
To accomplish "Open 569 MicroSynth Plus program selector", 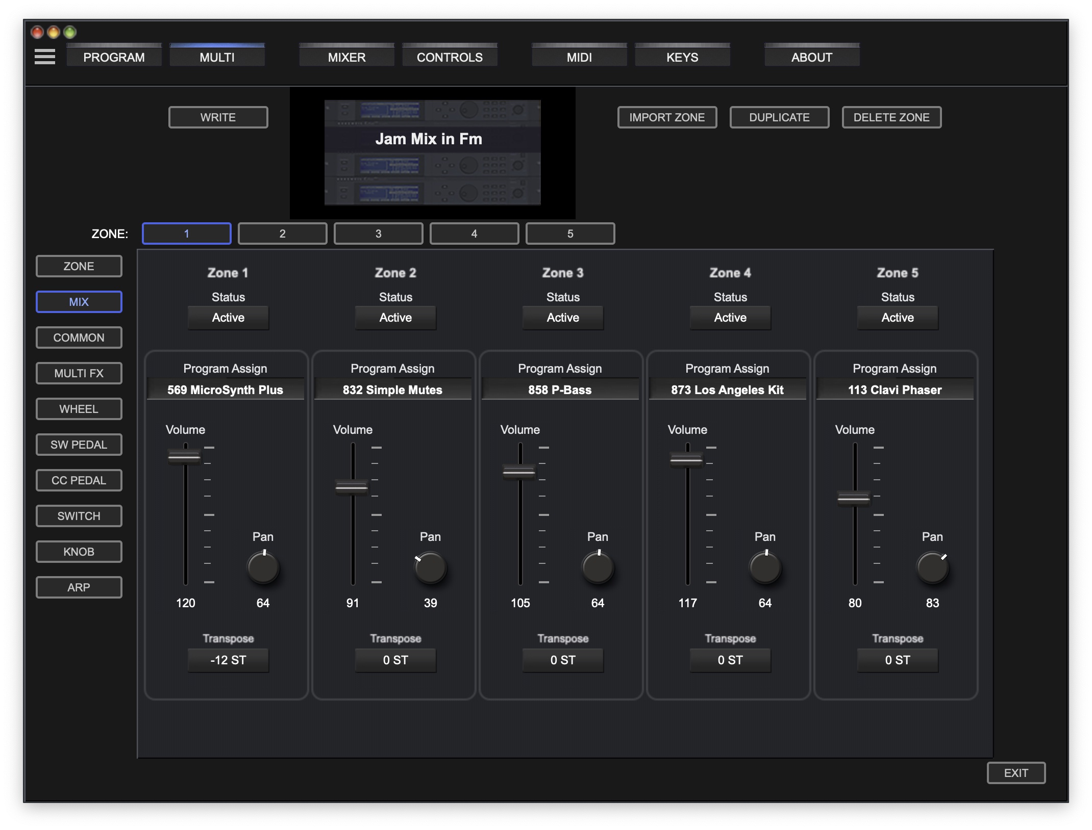I will click(x=225, y=390).
